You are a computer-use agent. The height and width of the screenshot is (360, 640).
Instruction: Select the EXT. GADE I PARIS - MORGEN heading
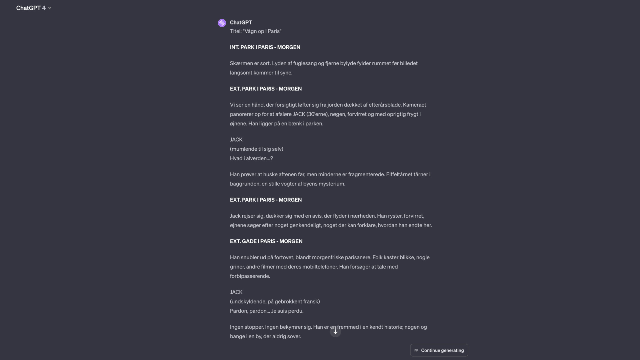click(x=266, y=241)
